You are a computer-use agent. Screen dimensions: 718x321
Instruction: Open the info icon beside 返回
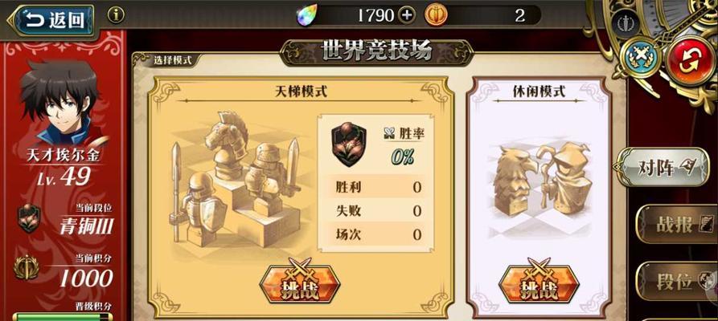tap(117, 15)
